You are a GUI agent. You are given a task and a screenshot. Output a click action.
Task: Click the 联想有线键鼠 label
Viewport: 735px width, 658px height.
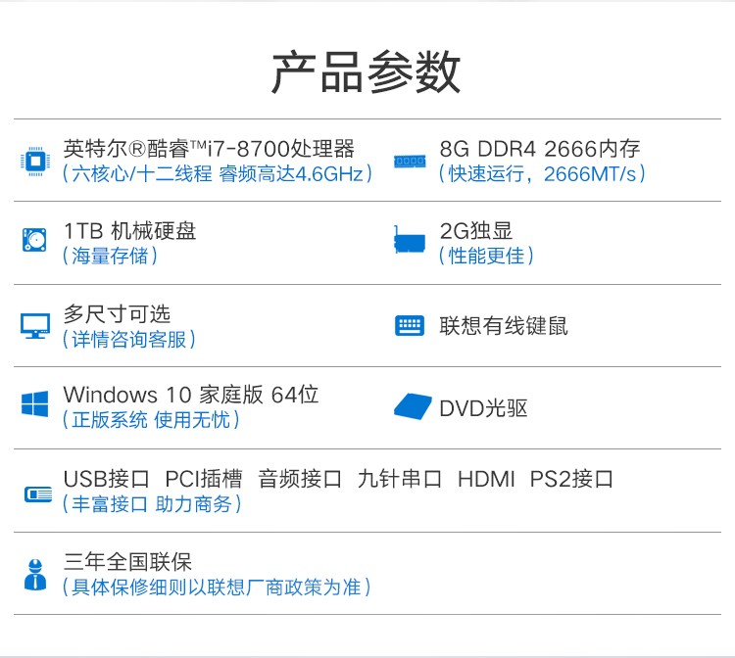tap(504, 325)
